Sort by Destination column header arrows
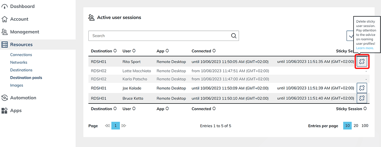The width and height of the screenshot is (381, 147). (x=115, y=51)
